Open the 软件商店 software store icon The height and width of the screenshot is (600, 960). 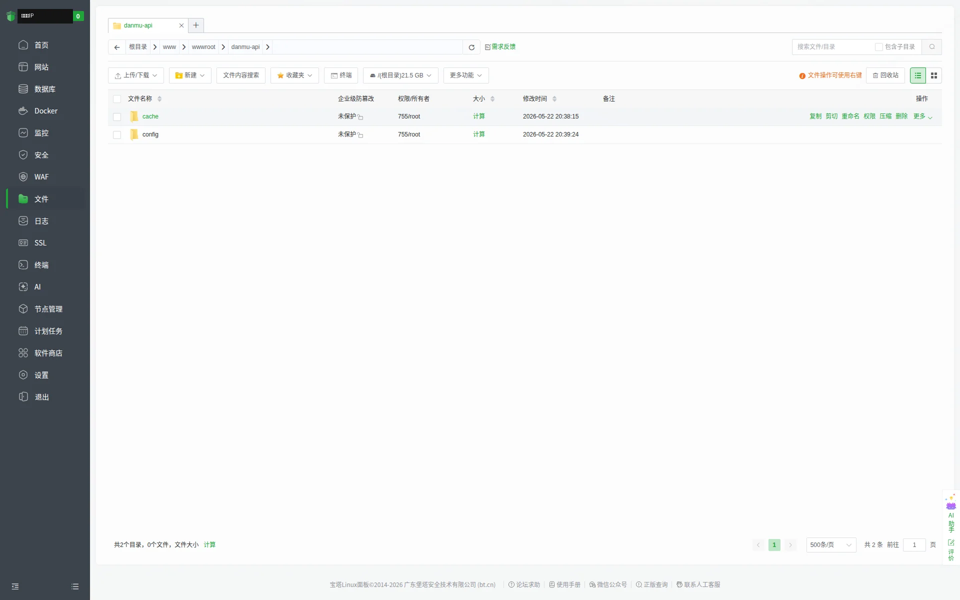(23, 353)
